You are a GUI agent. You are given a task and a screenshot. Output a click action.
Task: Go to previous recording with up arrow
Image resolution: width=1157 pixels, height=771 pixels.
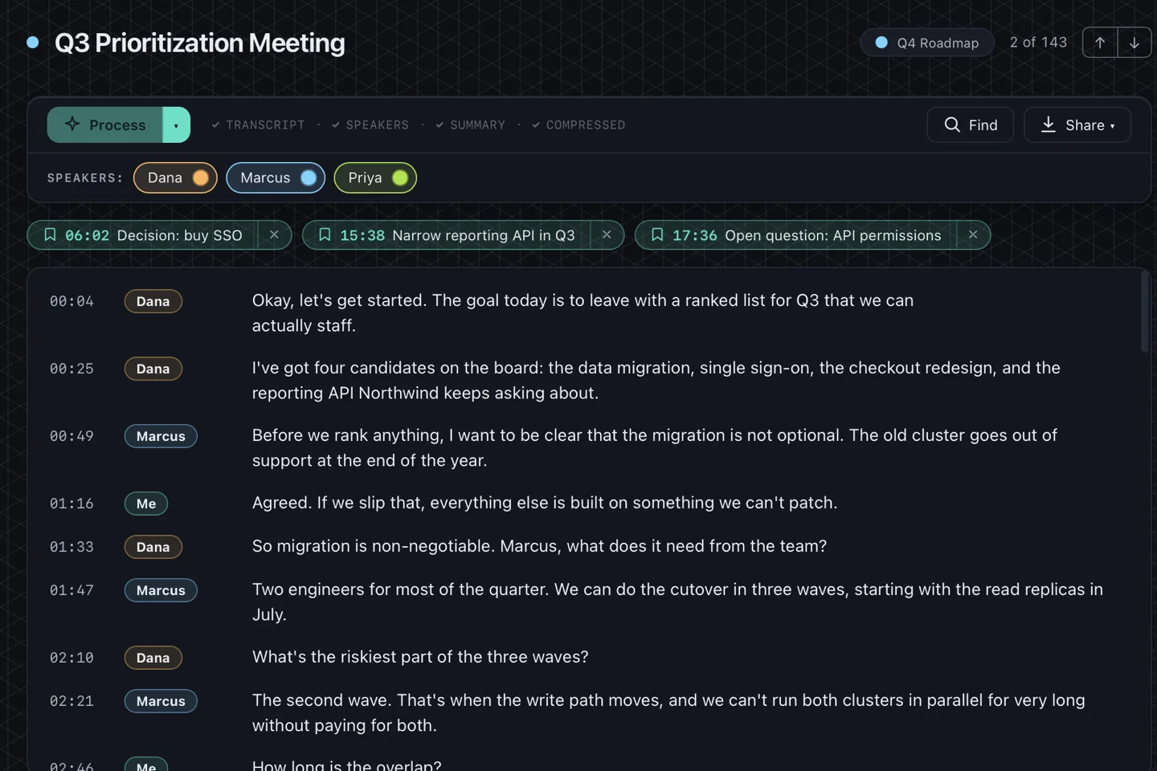pos(1100,43)
